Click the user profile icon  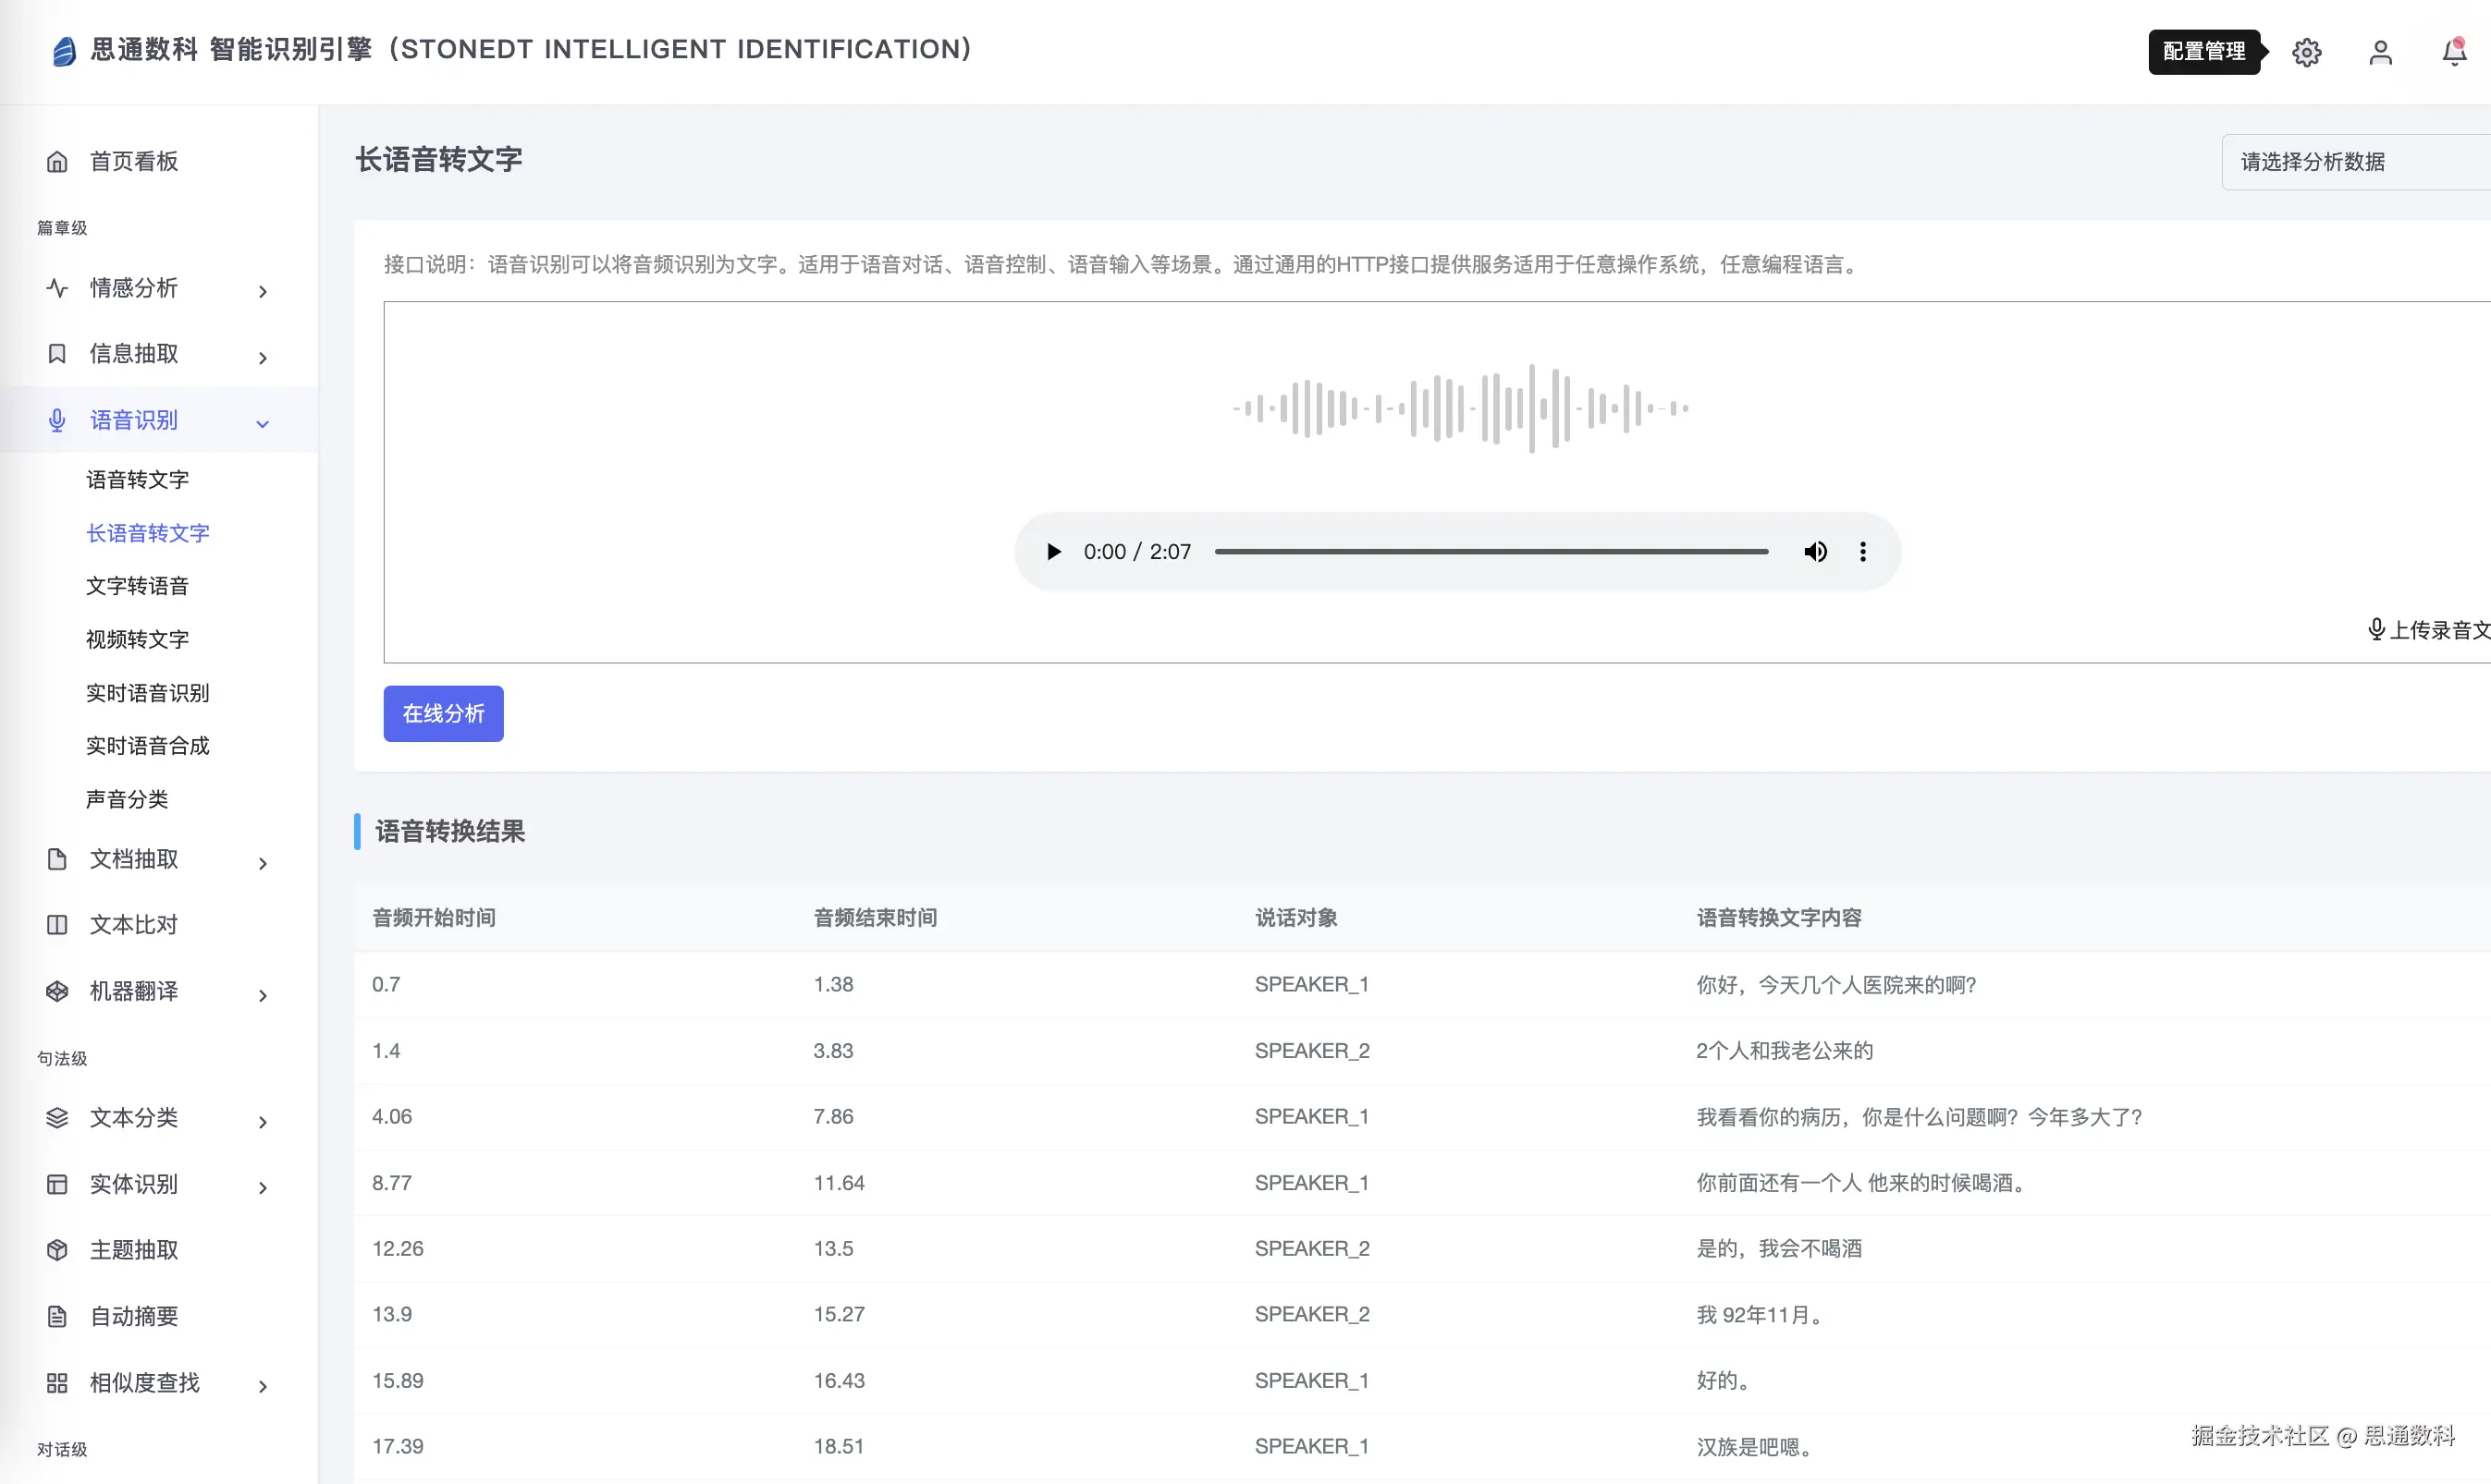click(2380, 52)
